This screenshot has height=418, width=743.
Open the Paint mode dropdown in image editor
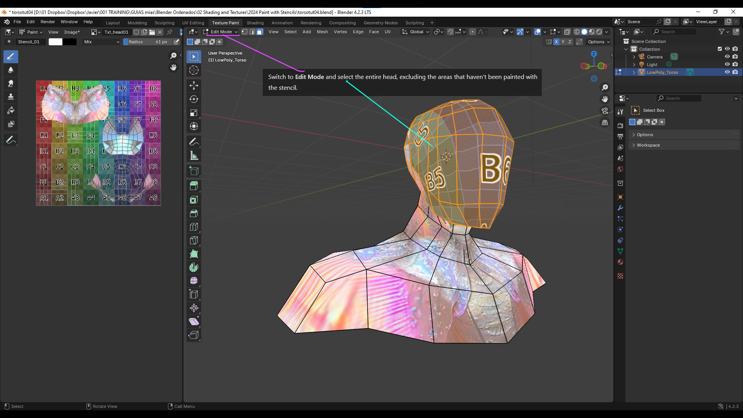31,32
